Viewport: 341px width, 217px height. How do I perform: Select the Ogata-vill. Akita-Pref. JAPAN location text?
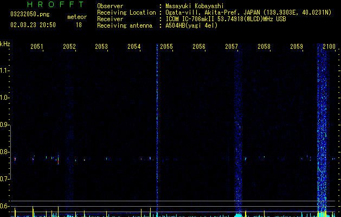point(248,12)
